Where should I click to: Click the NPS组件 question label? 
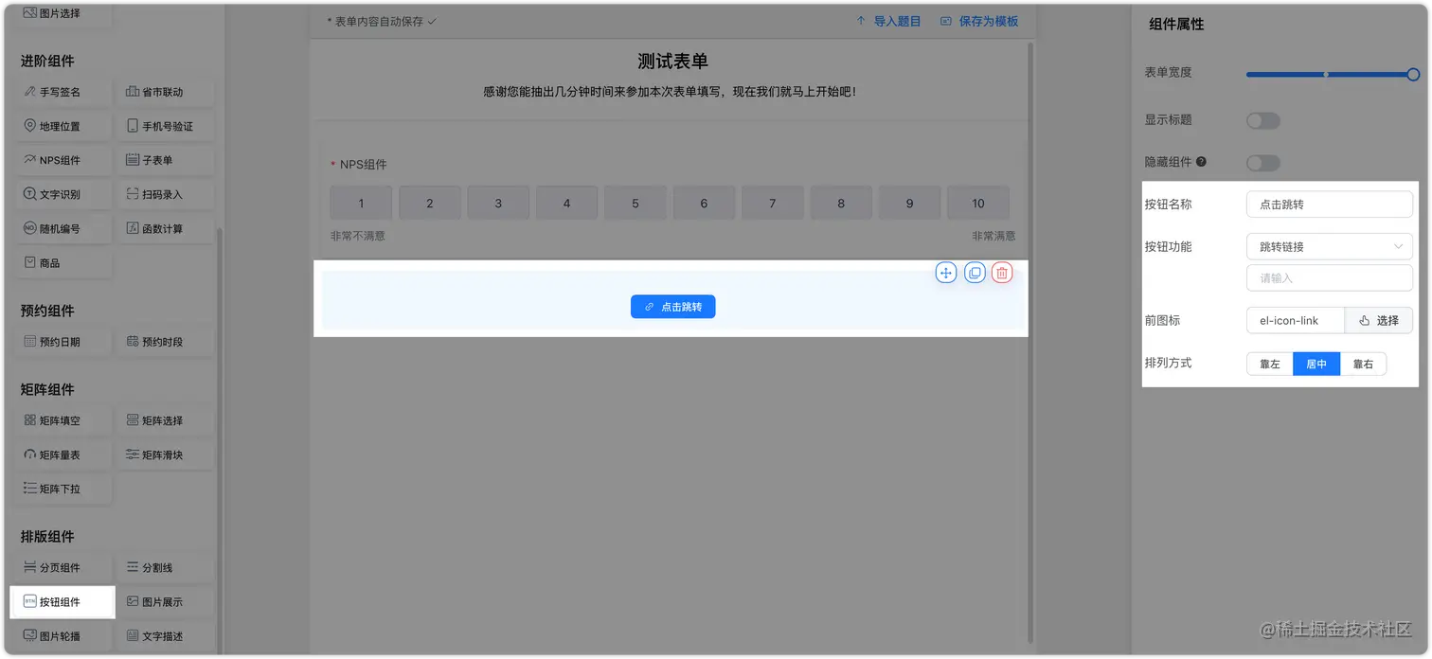tap(364, 165)
